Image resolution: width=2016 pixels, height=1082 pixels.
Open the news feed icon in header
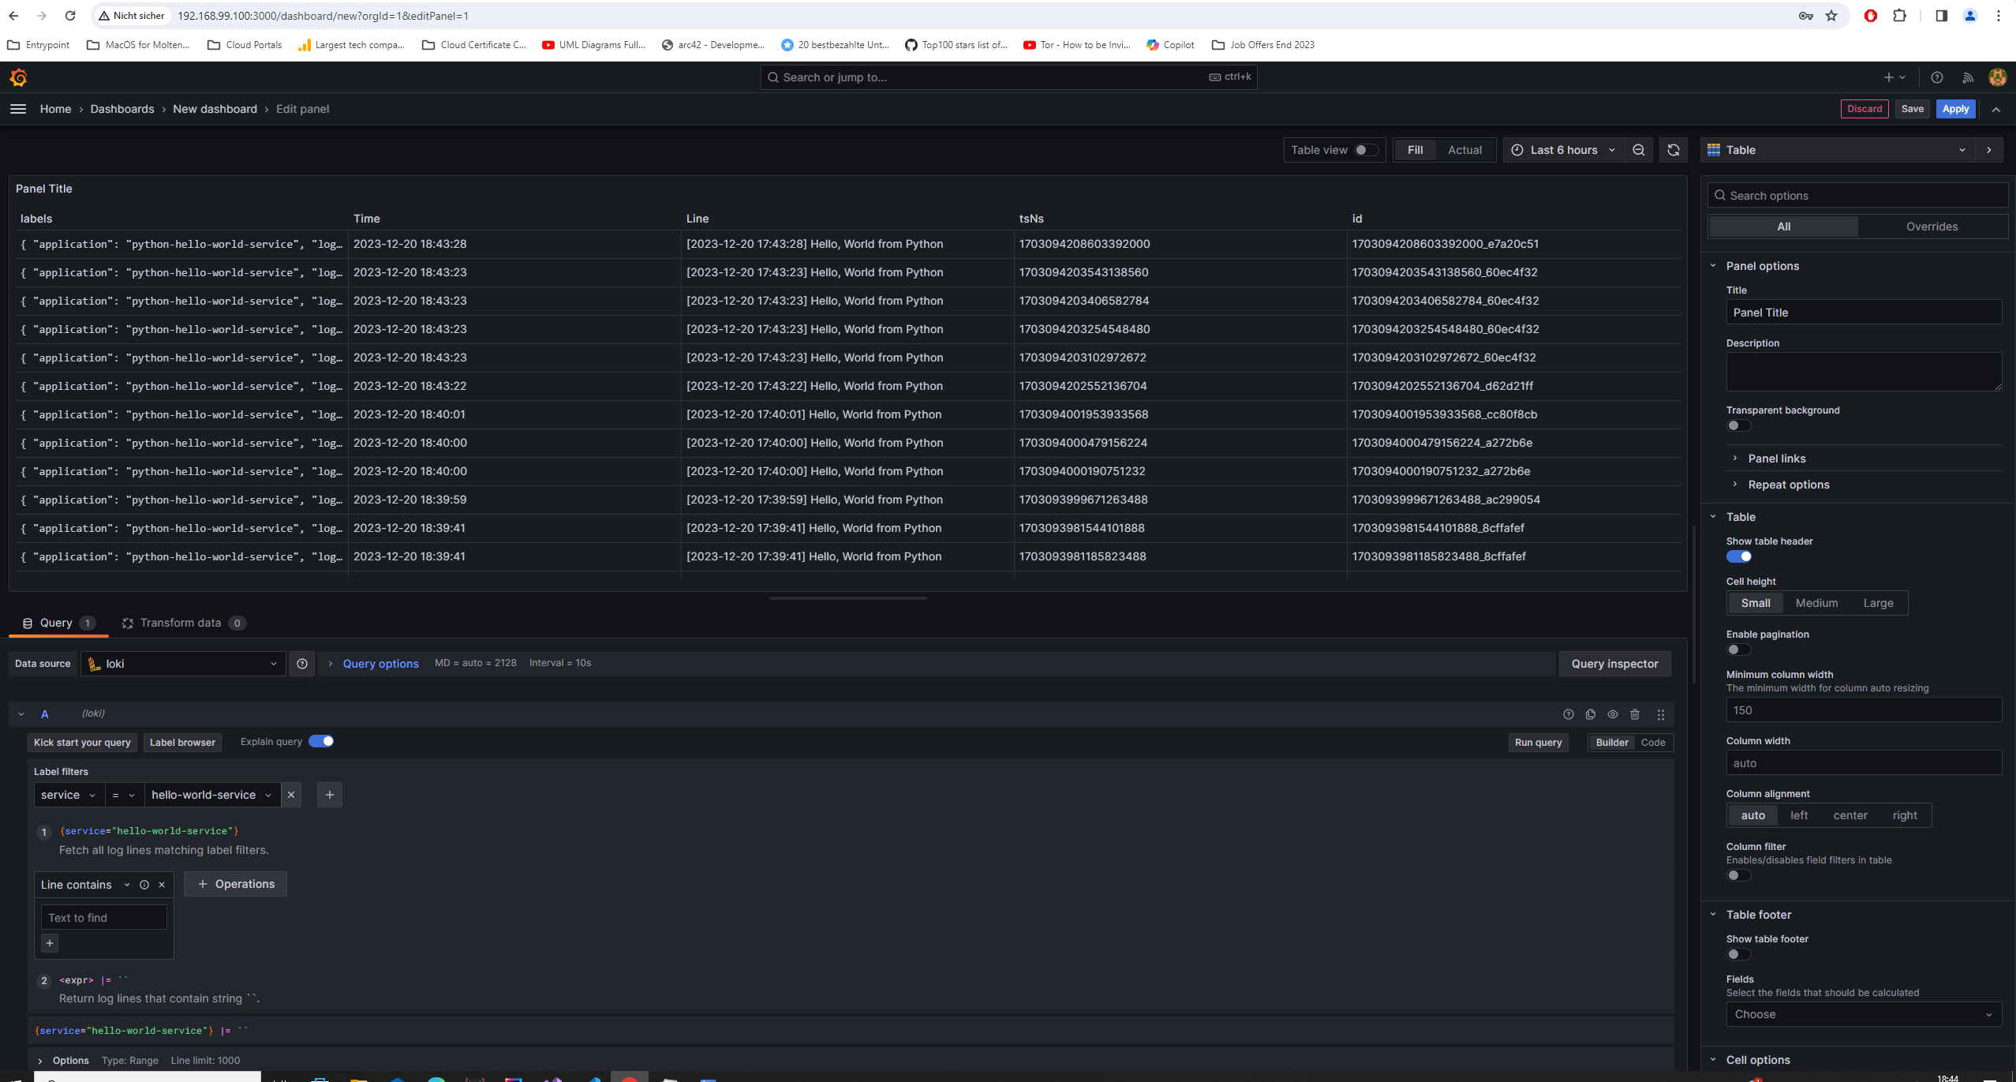click(1967, 77)
